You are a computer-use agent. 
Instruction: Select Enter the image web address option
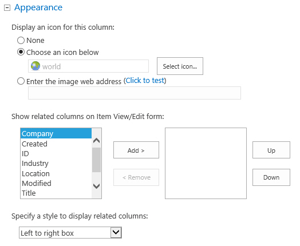pyautogui.click(x=21, y=81)
